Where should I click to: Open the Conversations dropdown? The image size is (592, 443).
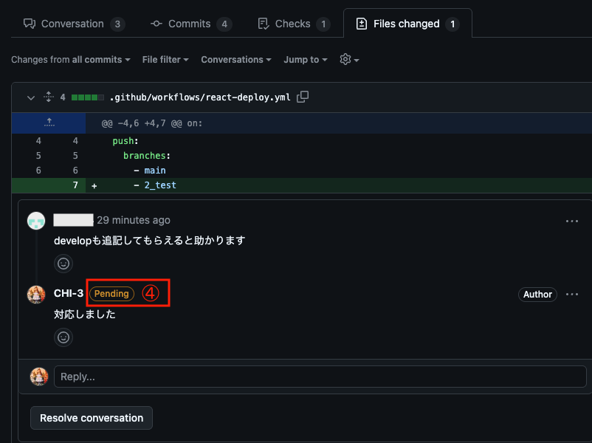(236, 60)
